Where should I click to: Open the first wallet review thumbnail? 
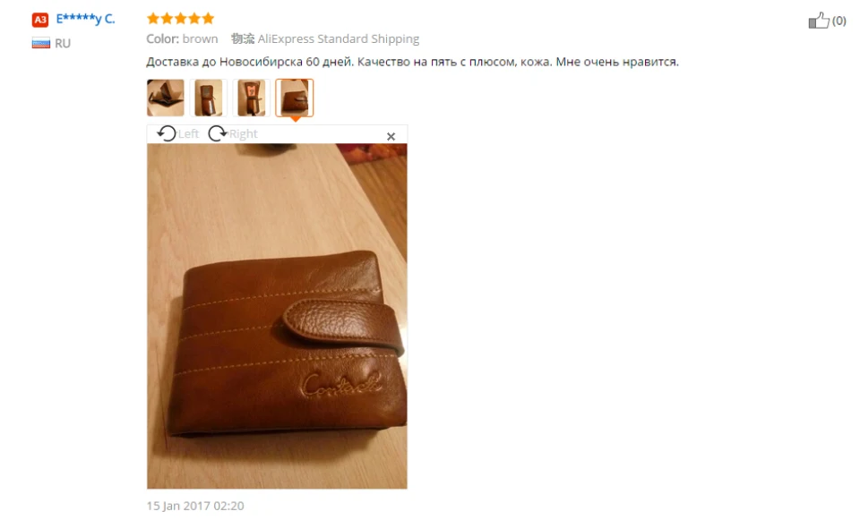click(x=165, y=98)
